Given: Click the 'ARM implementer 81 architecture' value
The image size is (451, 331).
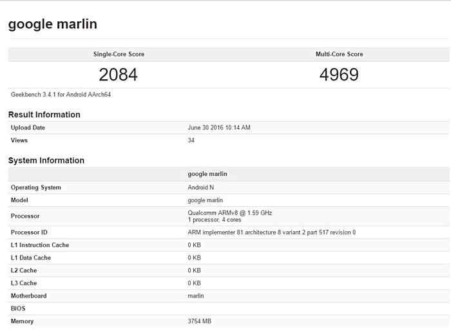Looking at the screenshot, I should click(x=271, y=232).
